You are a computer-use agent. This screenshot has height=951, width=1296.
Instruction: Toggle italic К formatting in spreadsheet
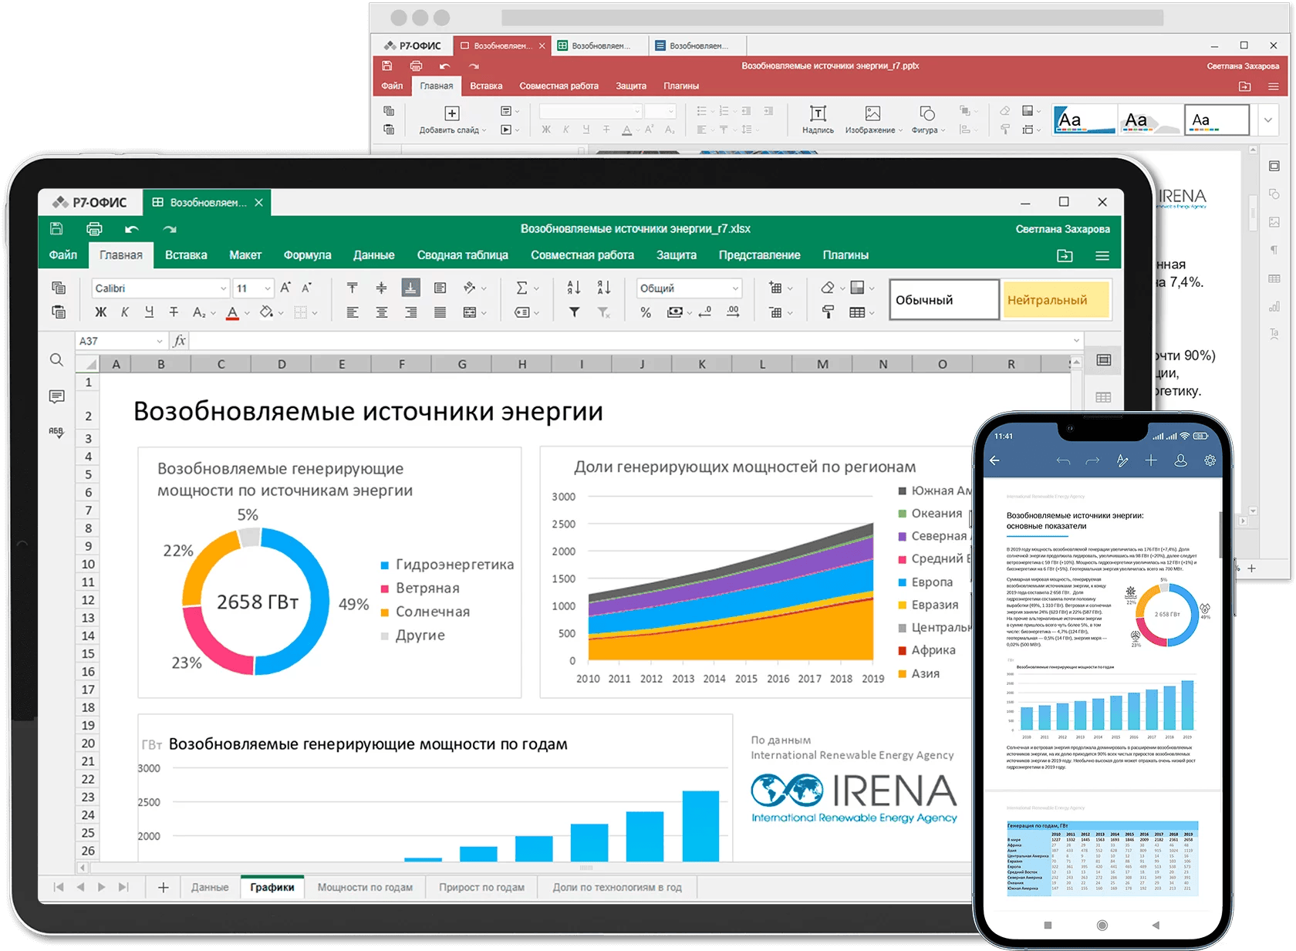click(125, 312)
